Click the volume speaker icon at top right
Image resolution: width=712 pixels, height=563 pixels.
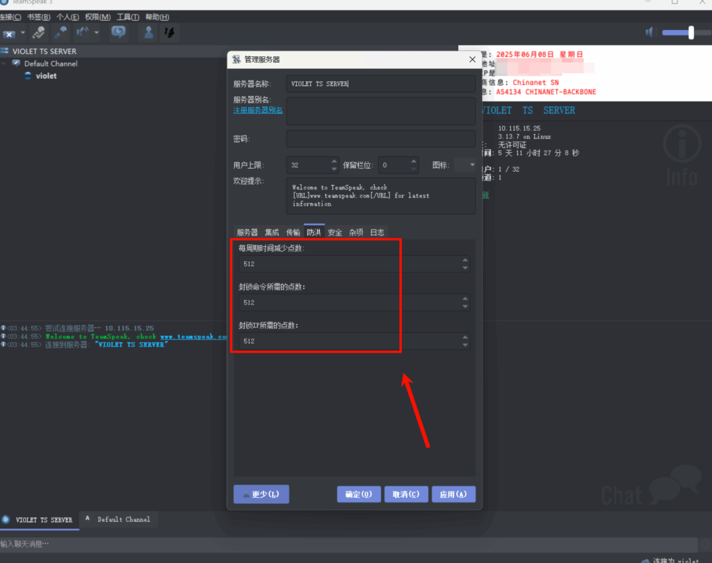click(651, 32)
